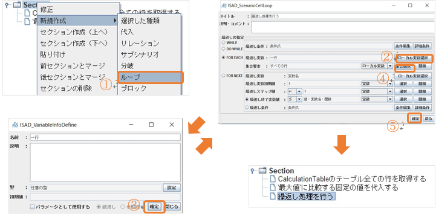The height and width of the screenshot is (219, 436).
Task: Choose 後セクションとマージ menu item
Action: 77,77
